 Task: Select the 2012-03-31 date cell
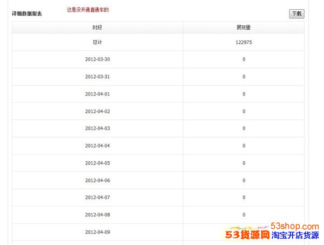(98, 77)
